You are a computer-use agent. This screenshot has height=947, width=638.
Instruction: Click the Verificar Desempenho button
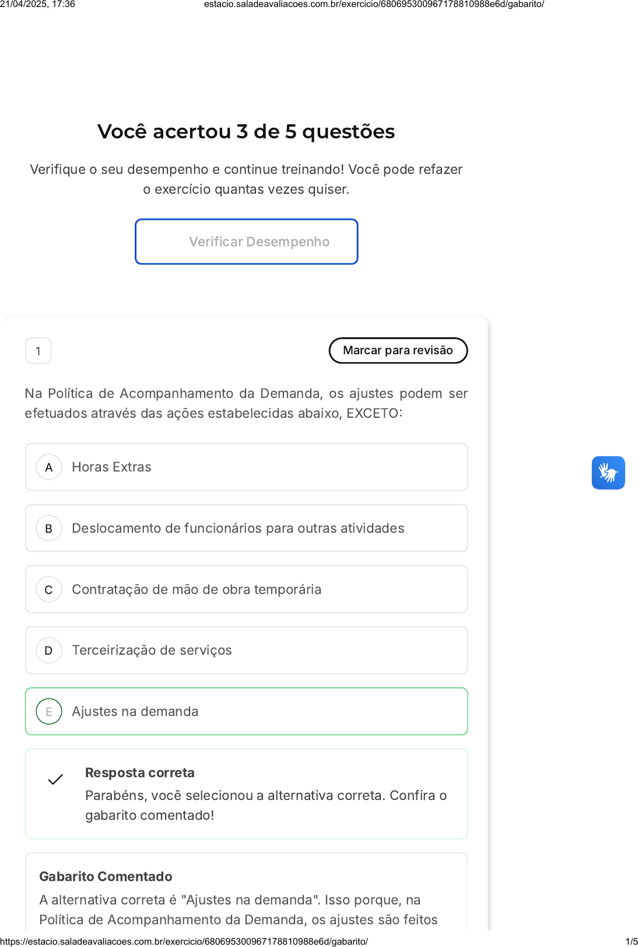(246, 242)
